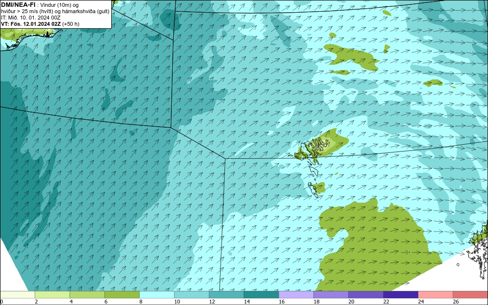488x305 pixels.
Task: Click the legend tick label '0'
Action: [x=1, y=302]
